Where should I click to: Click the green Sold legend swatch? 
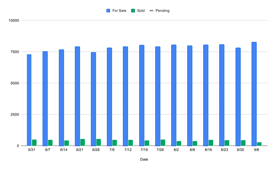[133, 11]
